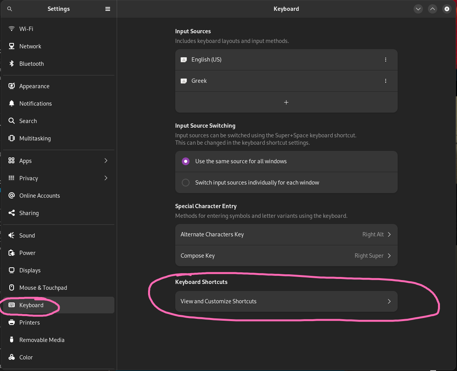Open Alternate Characters Key chevron

coord(389,234)
